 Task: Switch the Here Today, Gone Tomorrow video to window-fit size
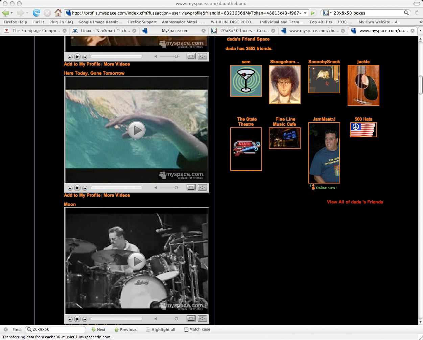(x=191, y=188)
